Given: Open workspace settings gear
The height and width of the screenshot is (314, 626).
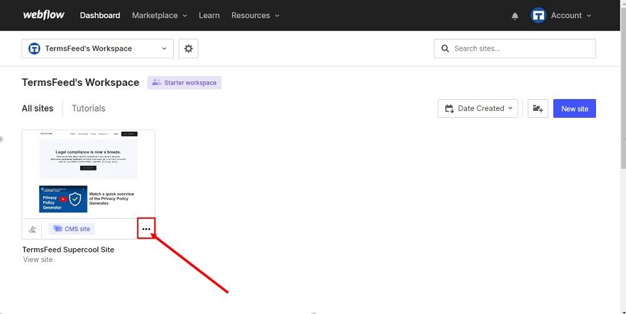Looking at the screenshot, I should (188, 48).
